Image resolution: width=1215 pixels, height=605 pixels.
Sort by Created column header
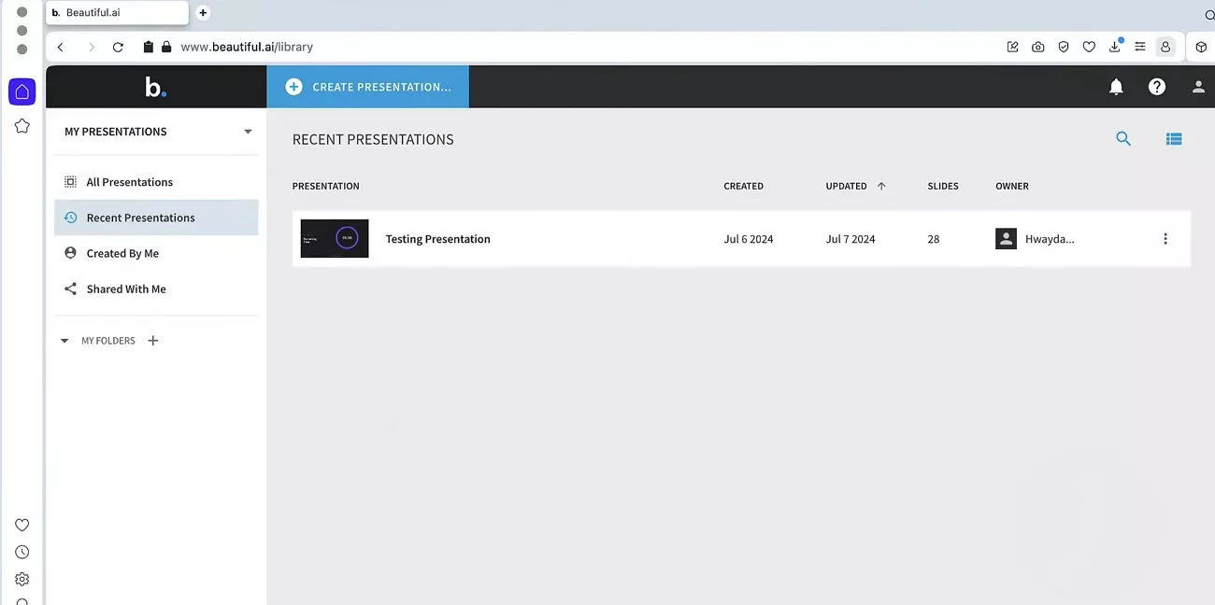click(743, 186)
